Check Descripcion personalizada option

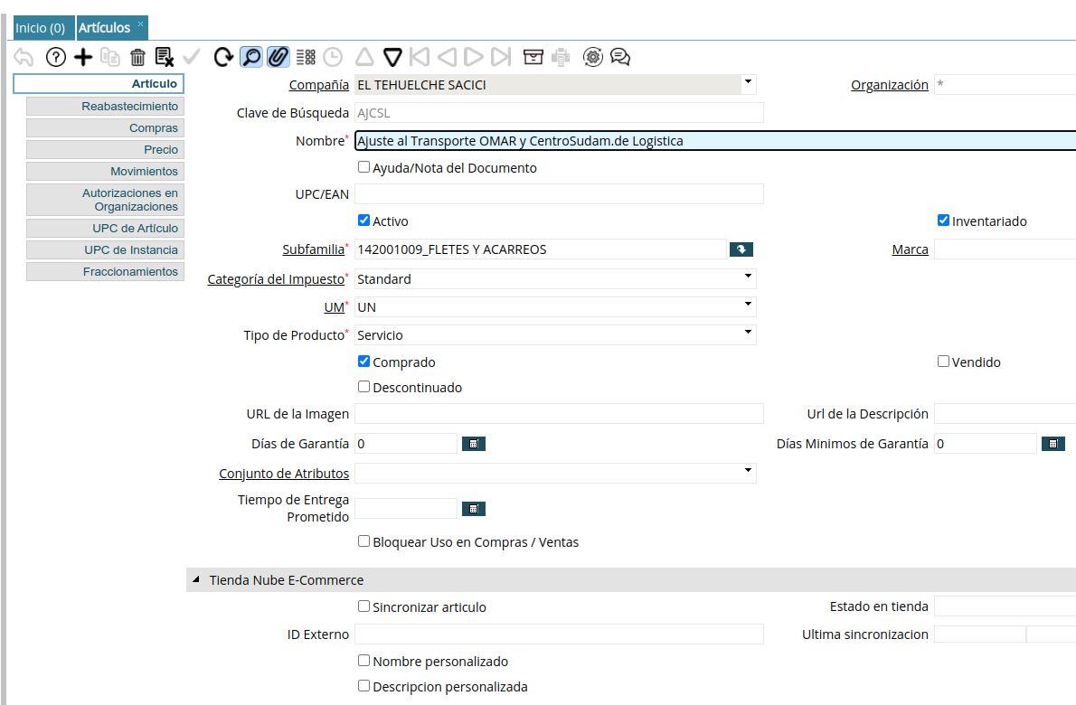(x=363, y=686)
